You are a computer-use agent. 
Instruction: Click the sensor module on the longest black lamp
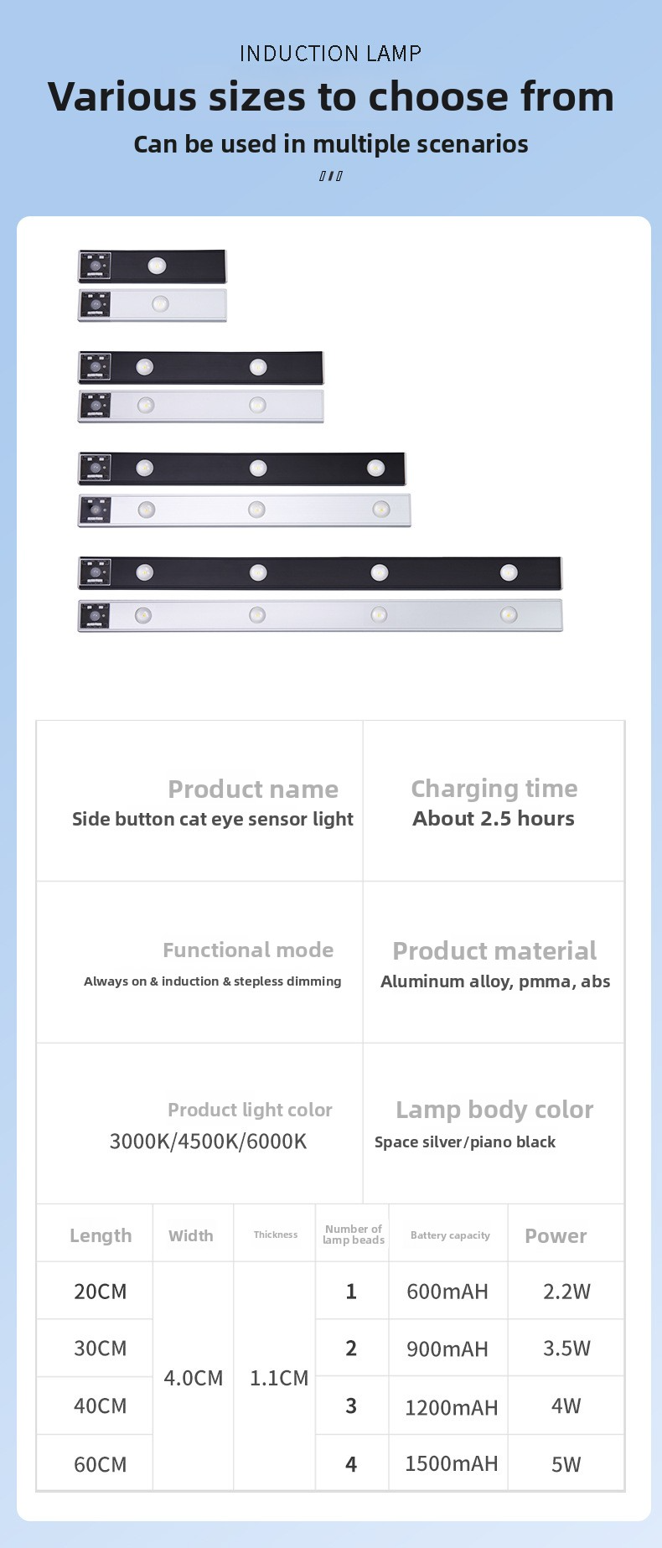(96, 573)
